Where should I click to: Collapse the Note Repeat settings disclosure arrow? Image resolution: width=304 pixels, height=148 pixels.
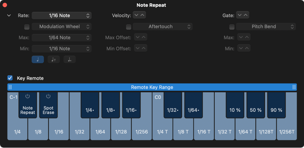(x=9, y=15)
